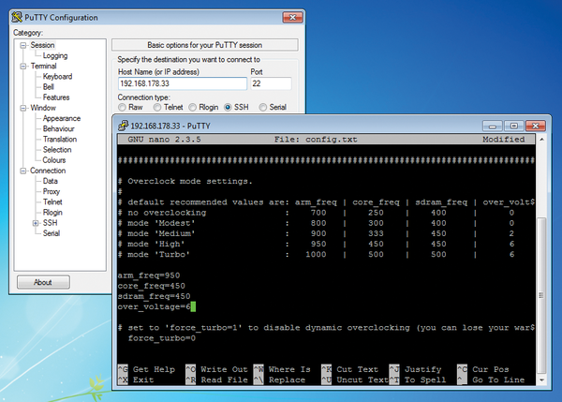This screenshot has width=562, height=402.
Task: Click the core_freq=450 line in nano
Action: [151, 286]
